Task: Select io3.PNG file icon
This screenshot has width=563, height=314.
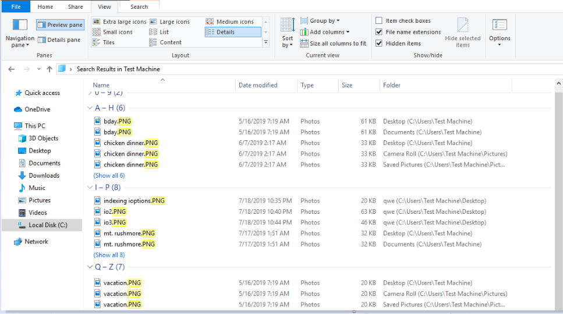Action: pyautogui.click(x=97, y=223)
